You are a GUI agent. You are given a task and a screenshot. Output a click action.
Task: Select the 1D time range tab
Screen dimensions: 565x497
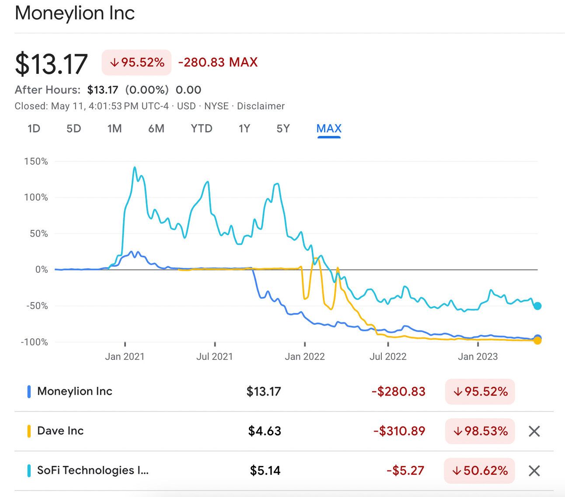click(34, 129)
